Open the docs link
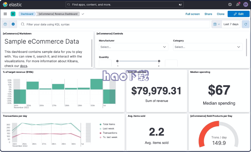This screenshot has height=152, width=251. tap(24, 66)
